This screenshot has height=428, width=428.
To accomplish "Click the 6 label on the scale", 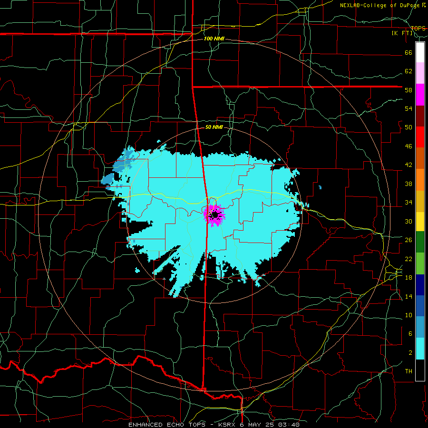I will [x=410, y=334].
